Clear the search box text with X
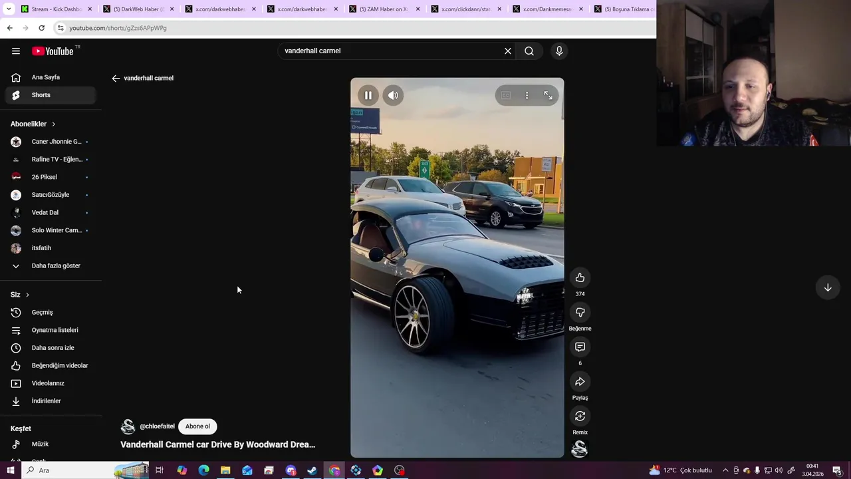Screen dimensions: 851x479 [x=508, y=51]
